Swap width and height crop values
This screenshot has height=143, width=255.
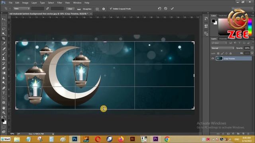47,9
